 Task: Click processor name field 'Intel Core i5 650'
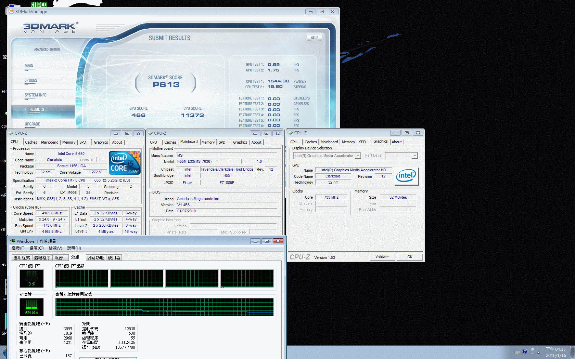click(71, 154)
